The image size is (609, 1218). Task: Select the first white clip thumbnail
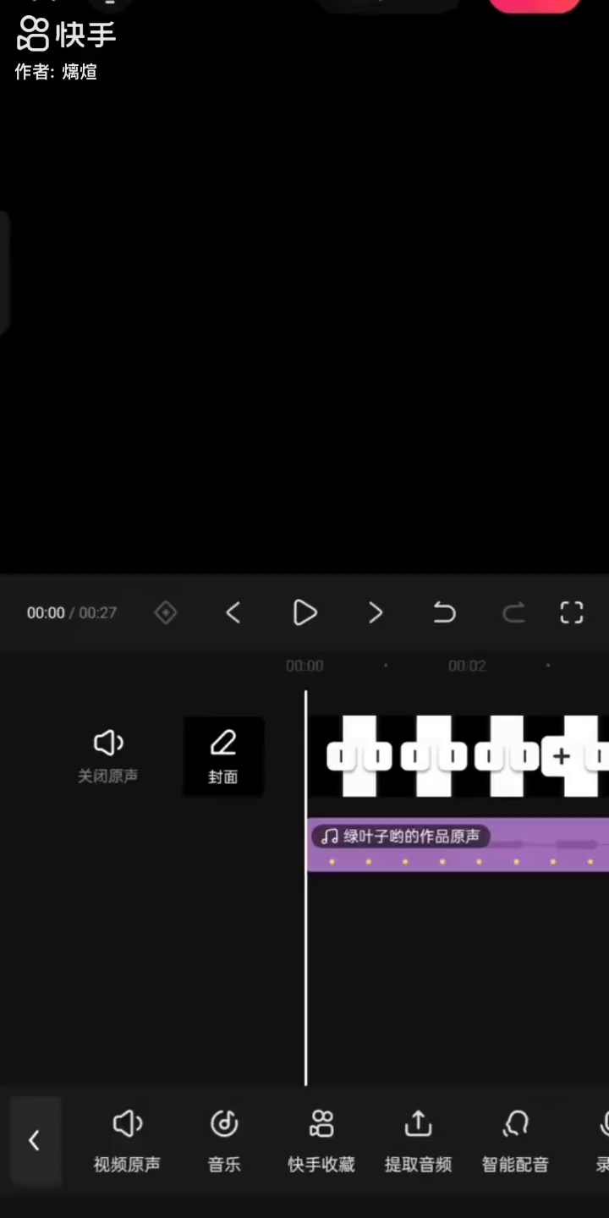click(359, 756)
